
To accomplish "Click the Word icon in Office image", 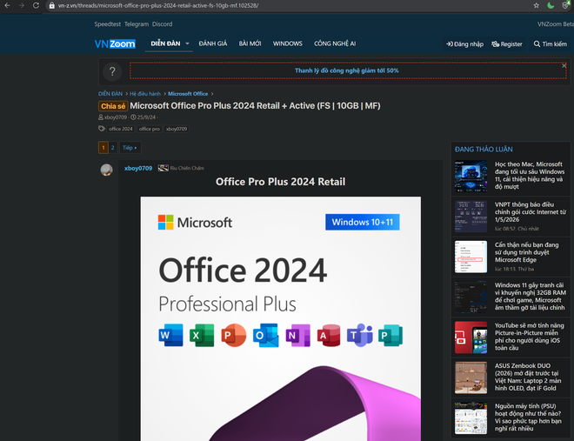I will (170, 335).
